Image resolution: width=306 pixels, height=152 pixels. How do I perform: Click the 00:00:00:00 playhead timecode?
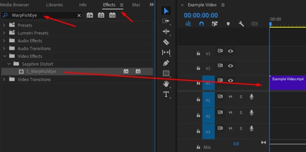(x=201, y=15)
